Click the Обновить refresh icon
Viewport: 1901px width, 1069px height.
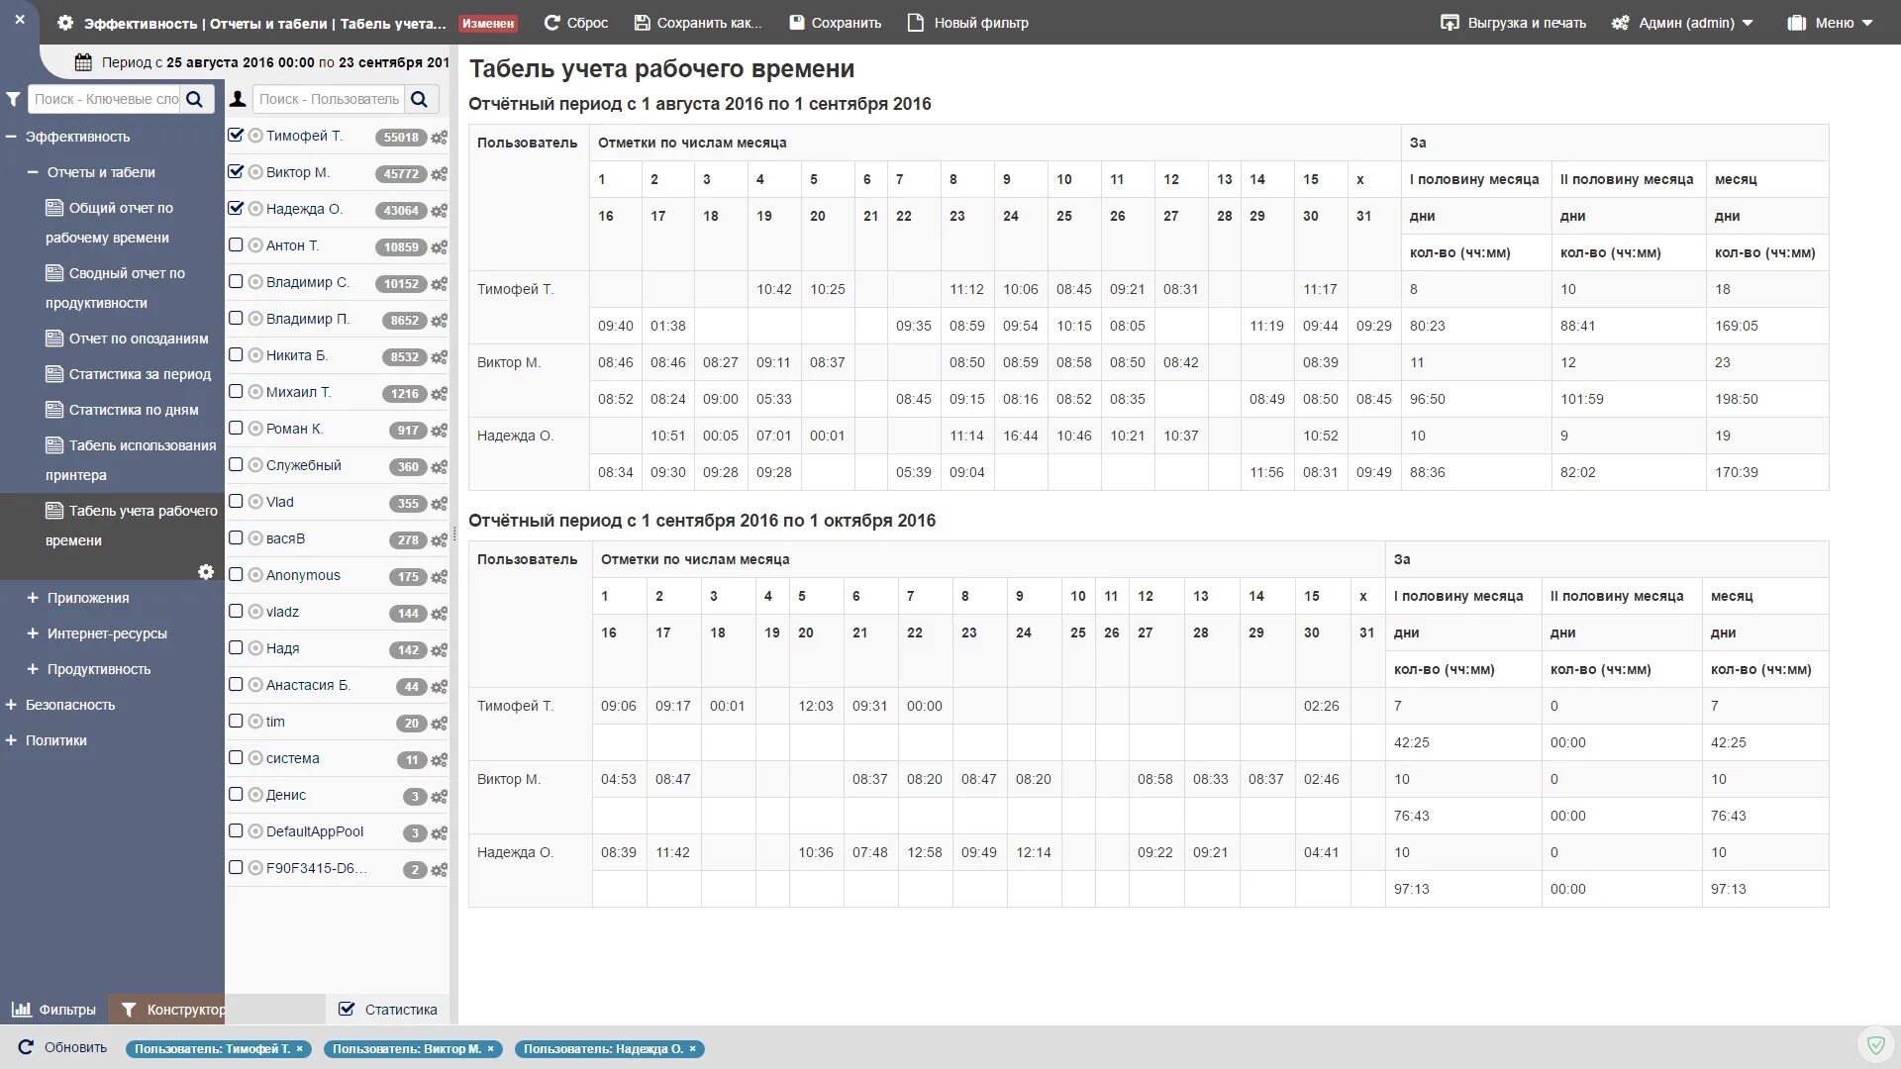[27, 1047]
